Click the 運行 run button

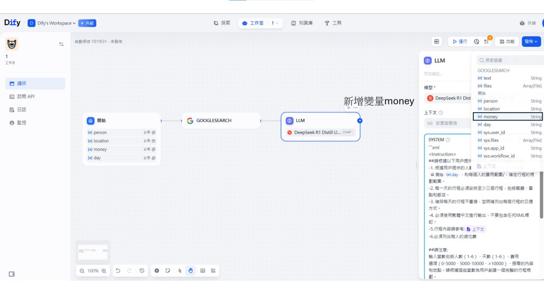coord(460,41)
